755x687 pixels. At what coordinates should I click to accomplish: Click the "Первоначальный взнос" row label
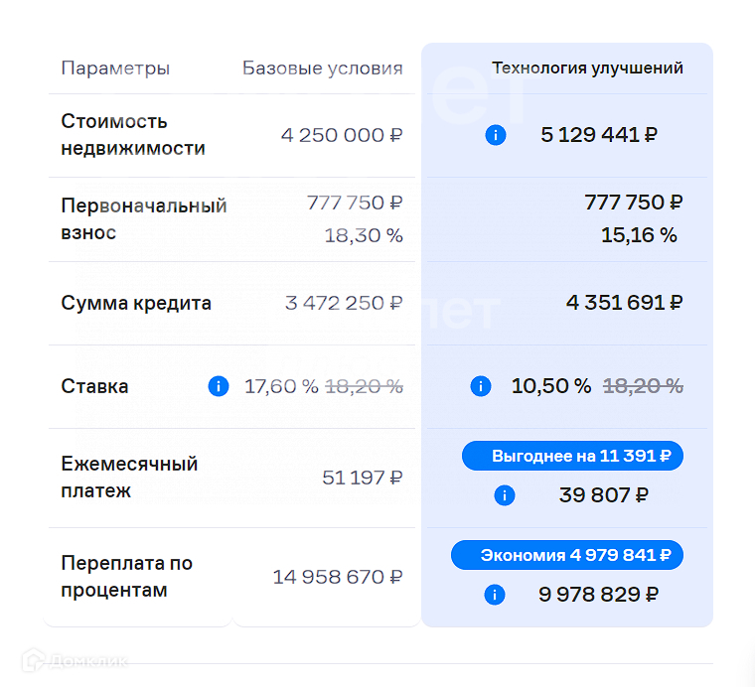pyautogui.click(x=144, y=219)
